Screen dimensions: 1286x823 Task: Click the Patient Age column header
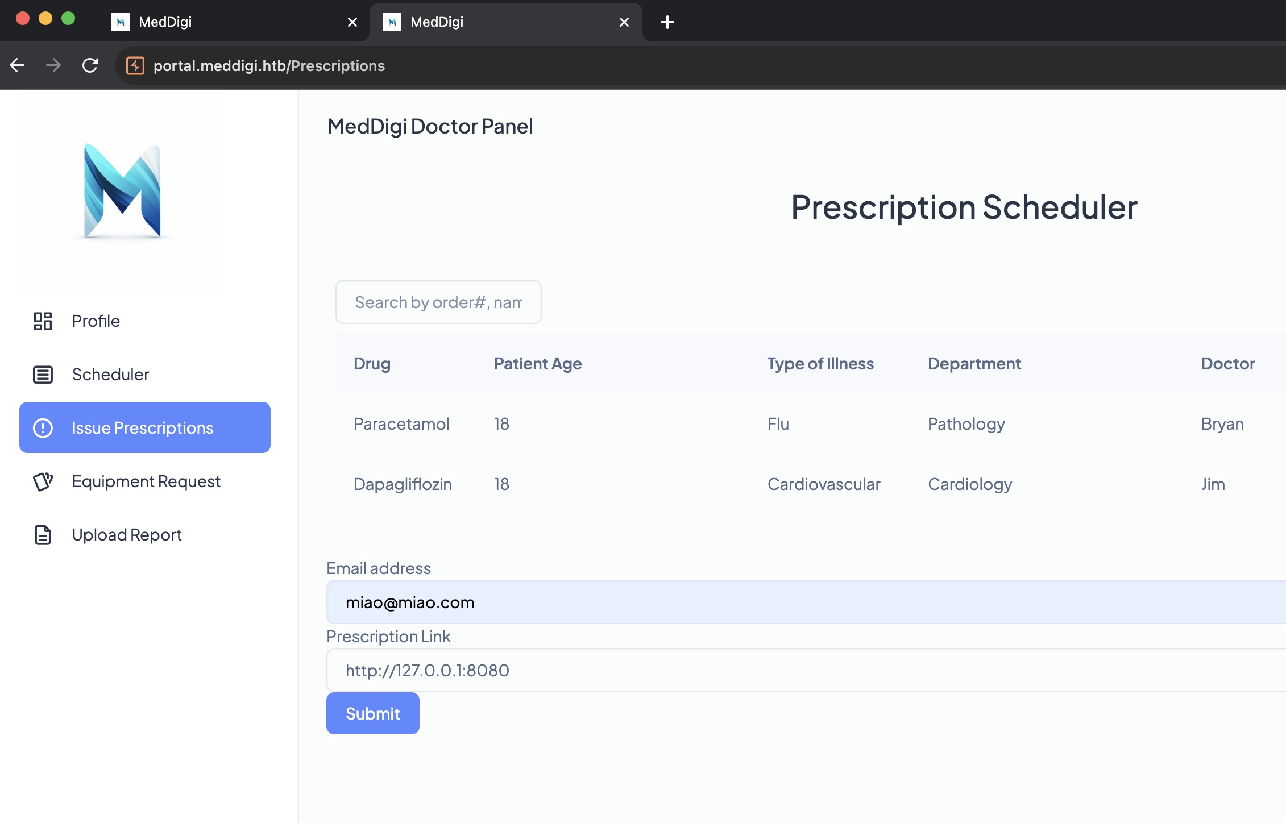click(537, 364)
